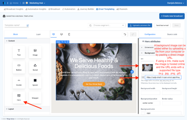Select the Spacer block
Viewport: 187px width, 120px height.
tap(35, 82)
